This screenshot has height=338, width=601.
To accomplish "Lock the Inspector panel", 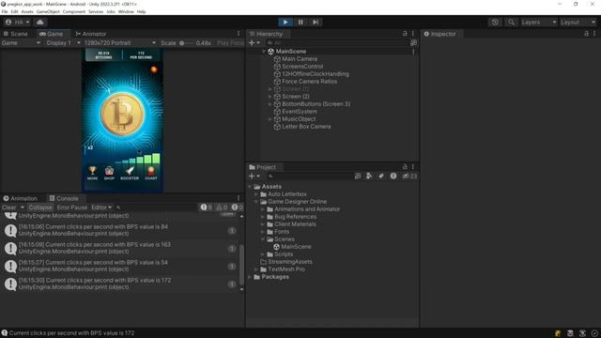I will [586, 34].
